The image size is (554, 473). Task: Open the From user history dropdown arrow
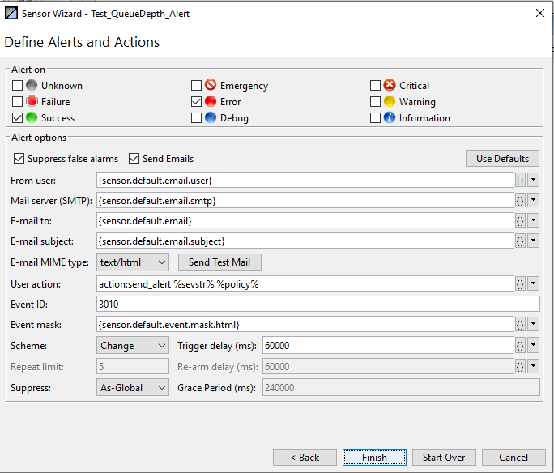533,180
